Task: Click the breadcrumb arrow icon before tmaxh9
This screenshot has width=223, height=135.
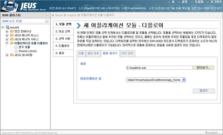Action: (x=65, y=15)
